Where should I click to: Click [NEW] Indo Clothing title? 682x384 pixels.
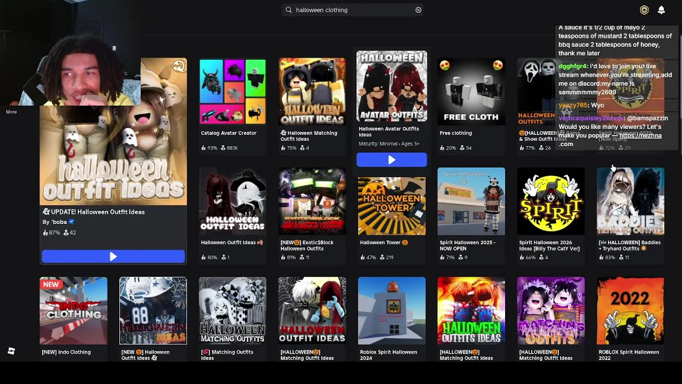(66, 352)
